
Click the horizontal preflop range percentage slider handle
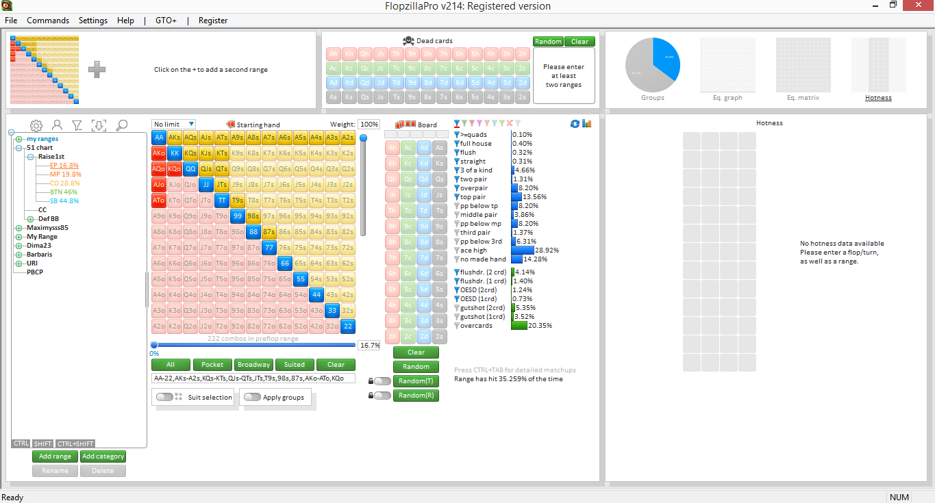click(154, 345)
